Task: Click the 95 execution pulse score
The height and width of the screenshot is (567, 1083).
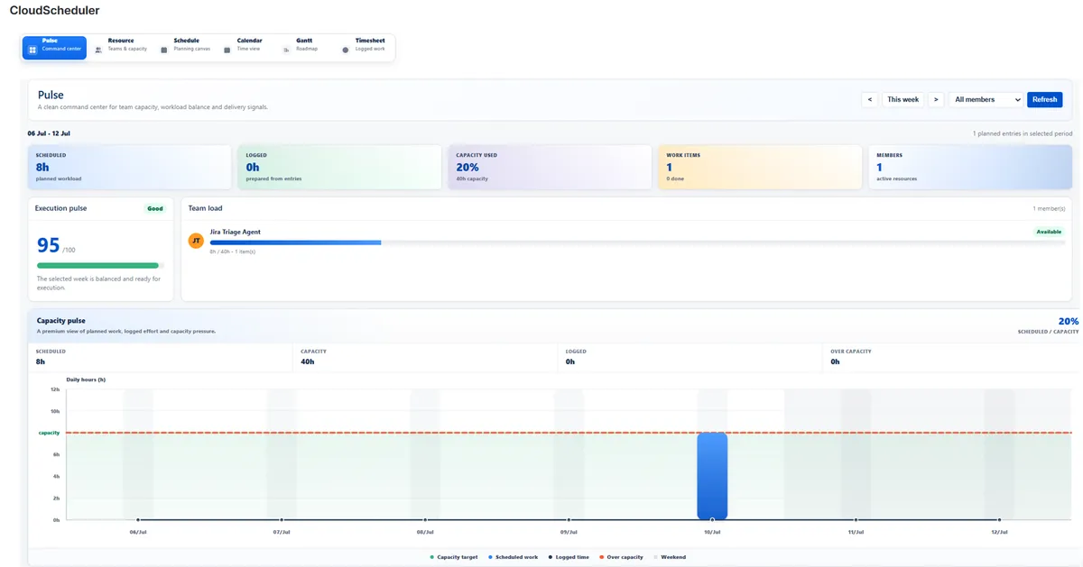Action: 49,245
